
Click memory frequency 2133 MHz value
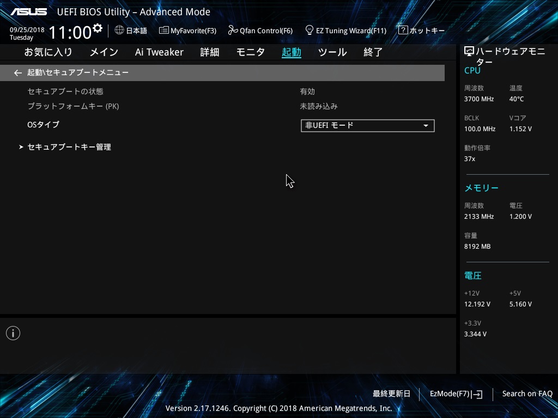(x=479, y=217)
